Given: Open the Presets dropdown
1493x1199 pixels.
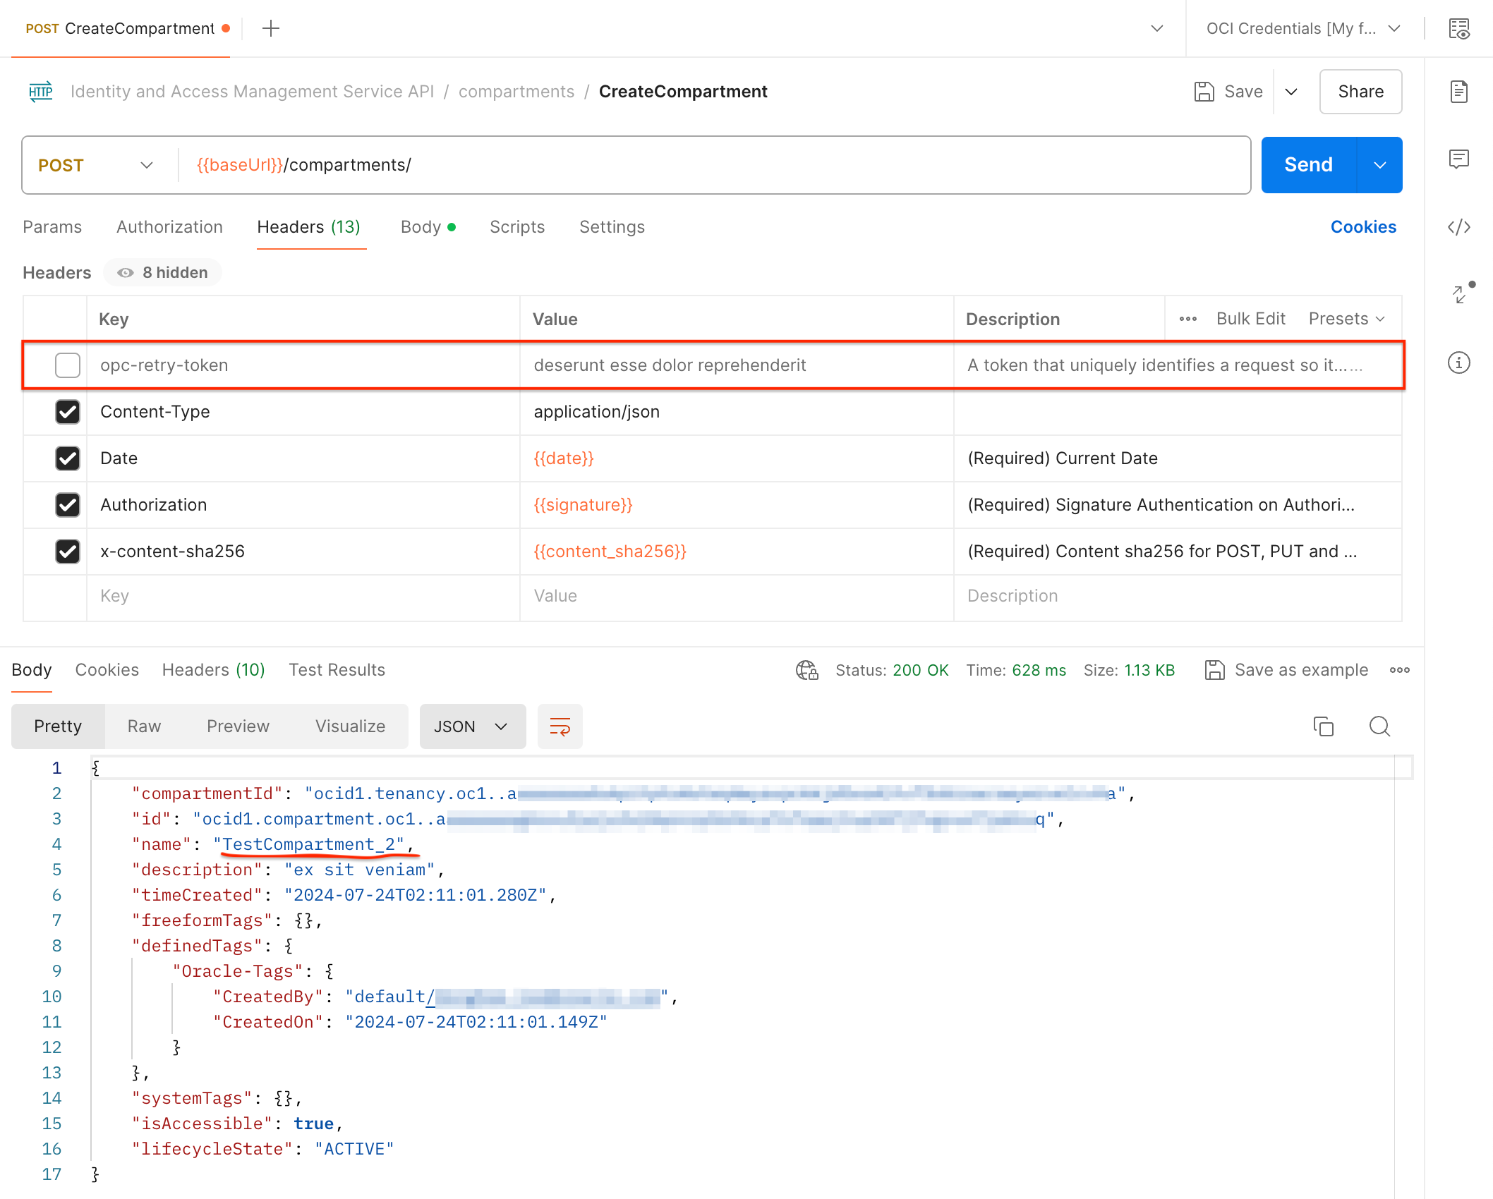Looking at the screenshot, I should pyautogui.click(x=1346, y=319).
